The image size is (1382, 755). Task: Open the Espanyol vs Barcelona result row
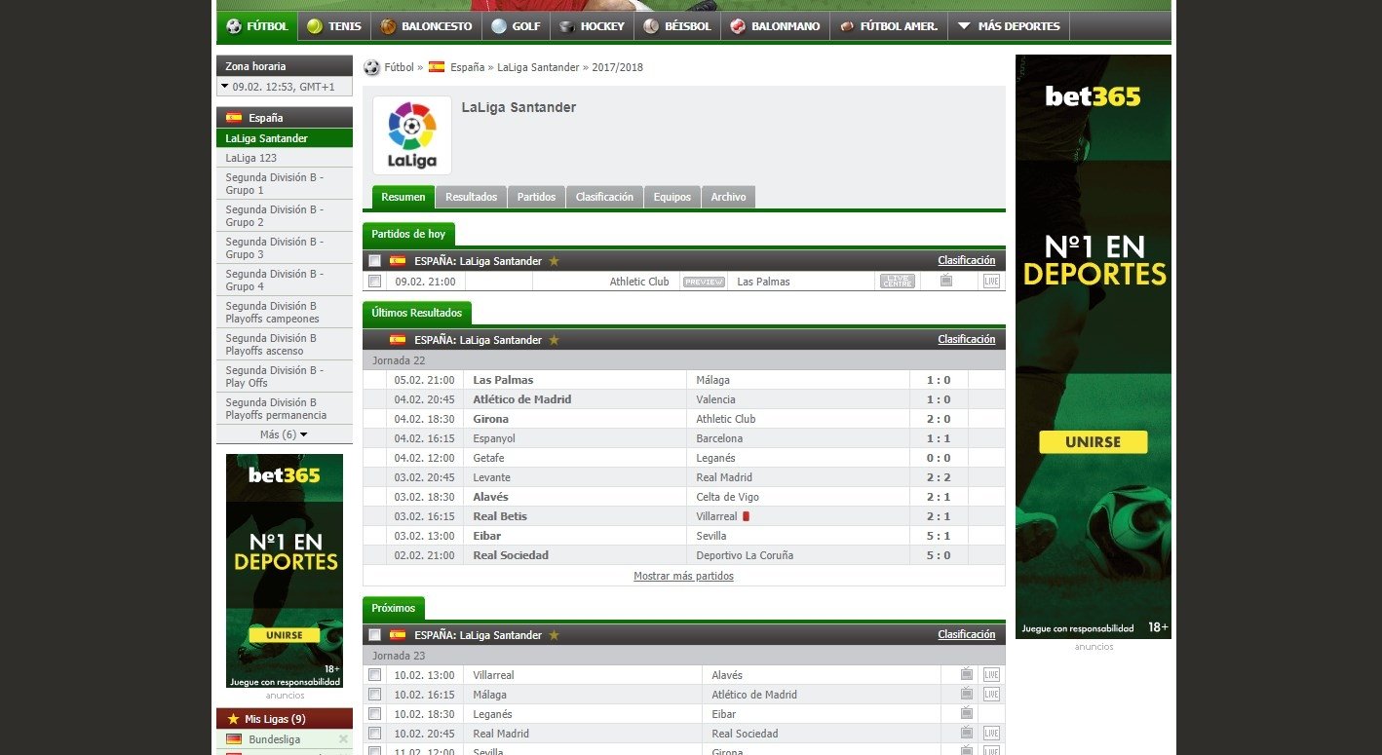tap(683, 438)
